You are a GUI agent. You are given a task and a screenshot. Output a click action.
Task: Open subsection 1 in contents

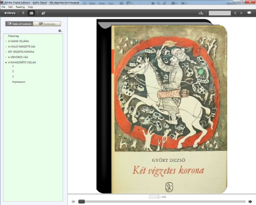(13, 66)
